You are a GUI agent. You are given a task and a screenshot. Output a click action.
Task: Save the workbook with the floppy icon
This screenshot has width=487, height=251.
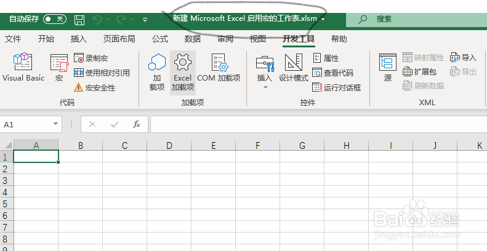pos(79,20)
